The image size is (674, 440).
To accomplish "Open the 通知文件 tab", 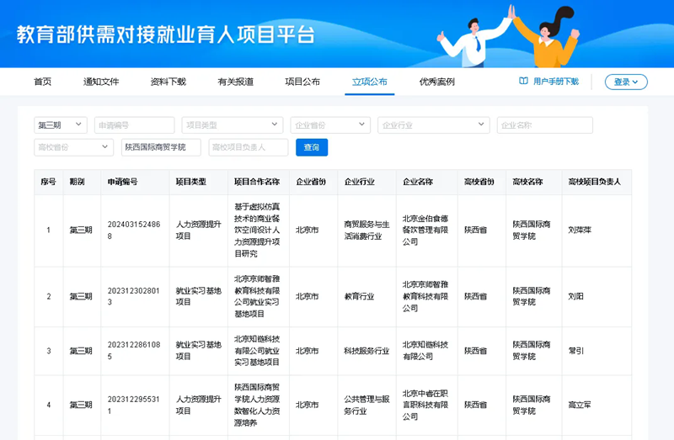I will tap(101, 82).
